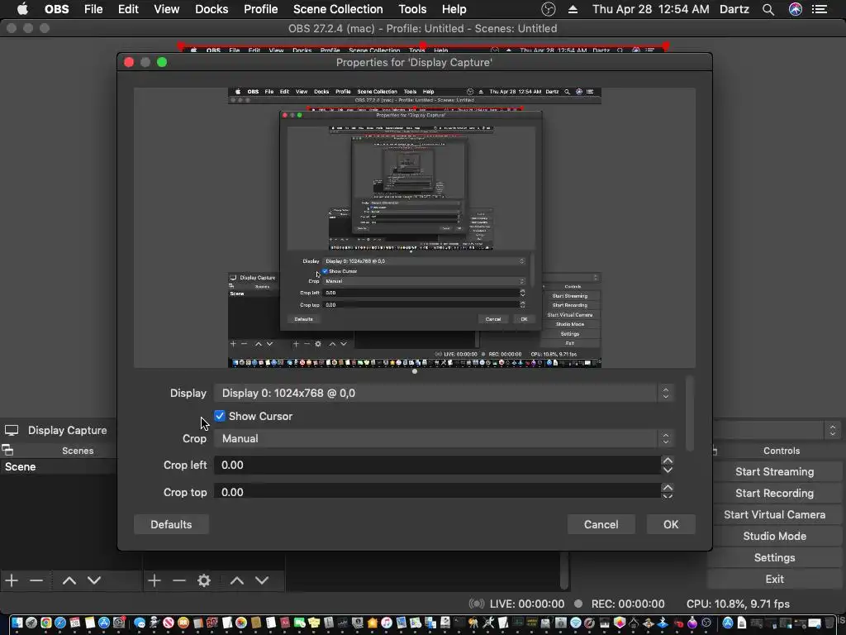Increase Crop top with the up arrow
The width and height of the screenshot is (846, 635).
click(x=668, y=488)
